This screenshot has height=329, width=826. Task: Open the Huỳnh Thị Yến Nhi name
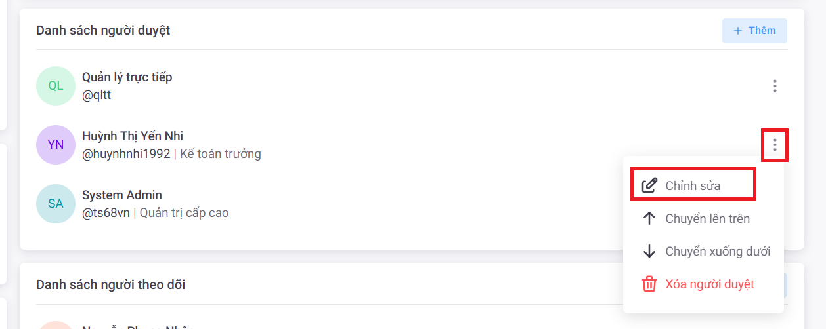point(133,136)
